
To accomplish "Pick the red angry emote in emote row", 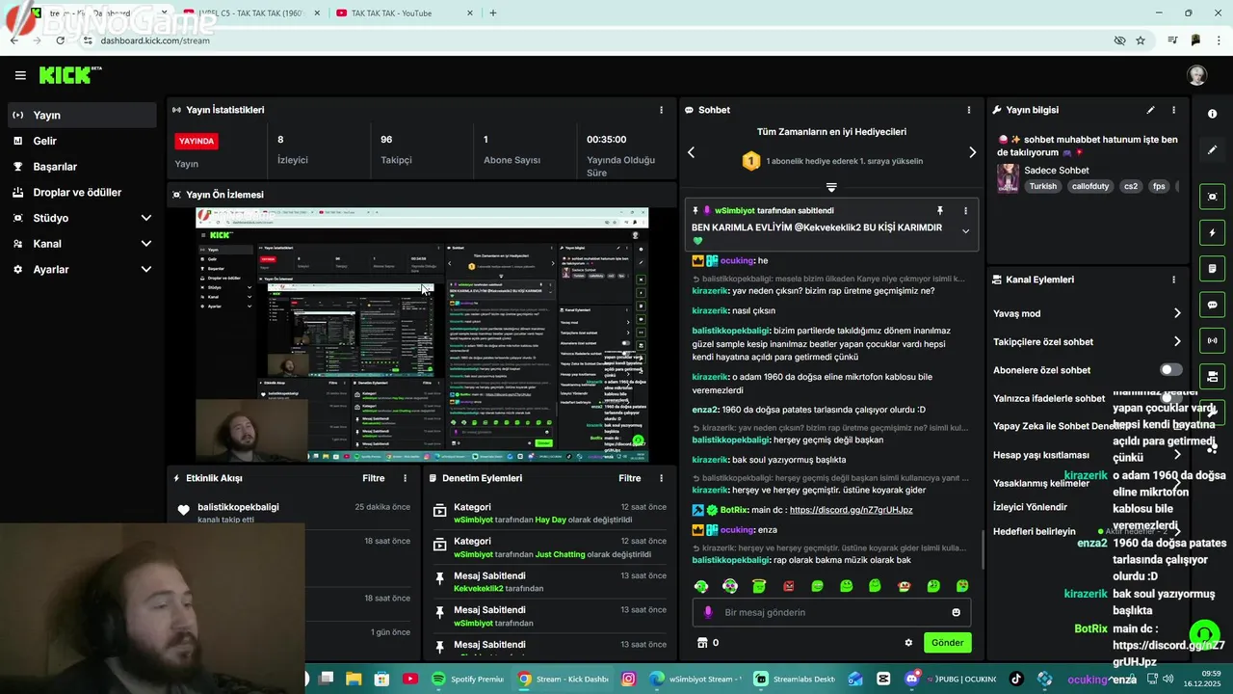I will coord(788,586).
